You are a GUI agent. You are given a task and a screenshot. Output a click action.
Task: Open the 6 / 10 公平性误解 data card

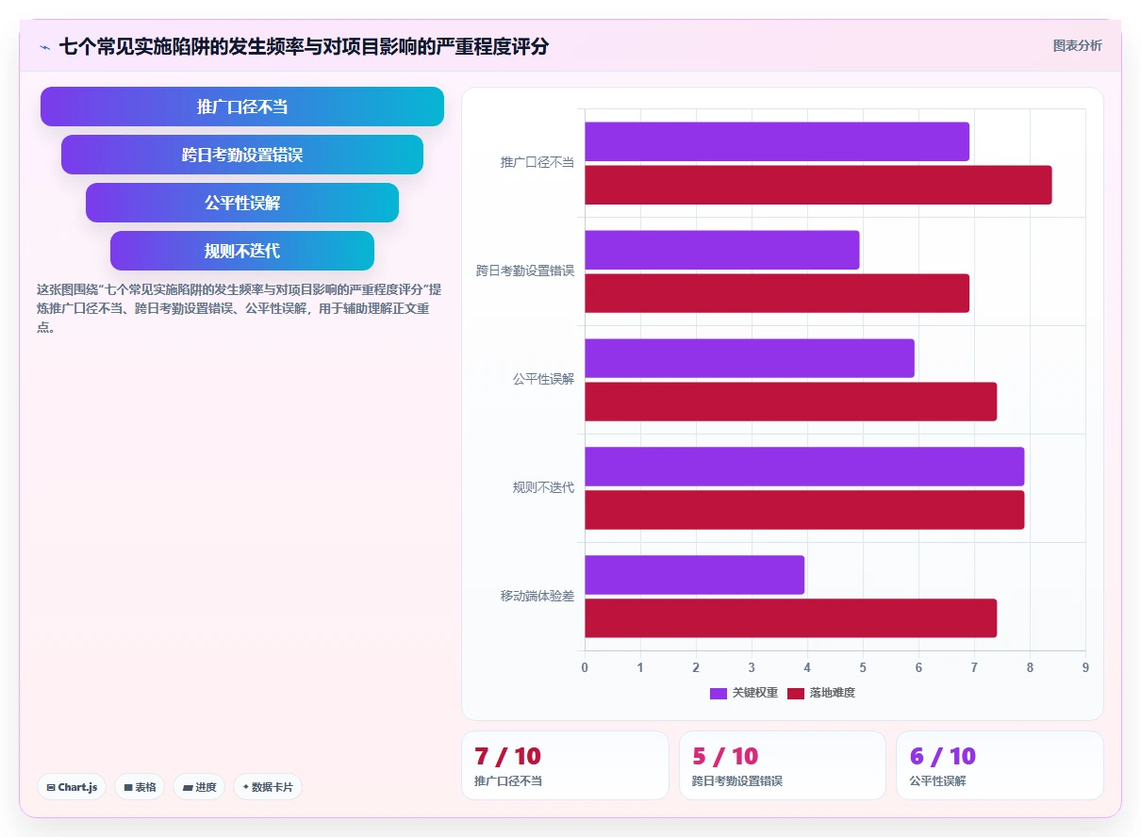click(x=1000, y=765)
